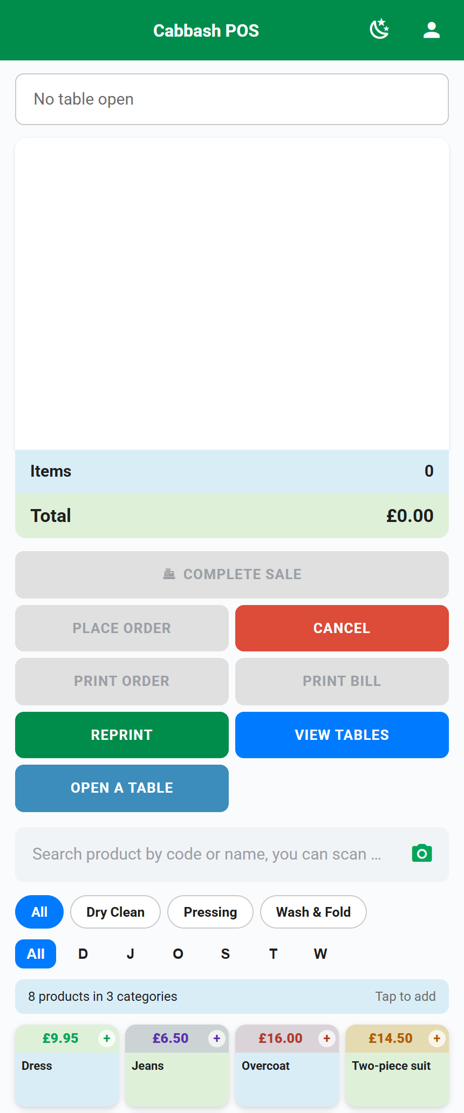Tap the camera scan icon
Viewport: 464px width, 1113px height.
(422, 854)
